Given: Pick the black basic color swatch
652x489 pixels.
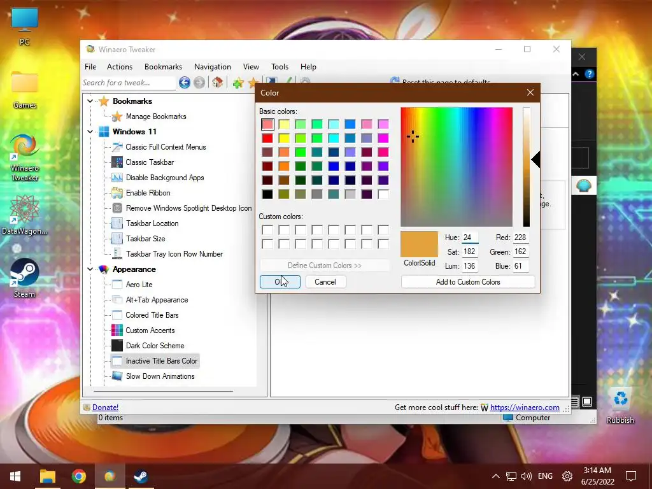Looking at the screenshot, I should click(267, 194).
